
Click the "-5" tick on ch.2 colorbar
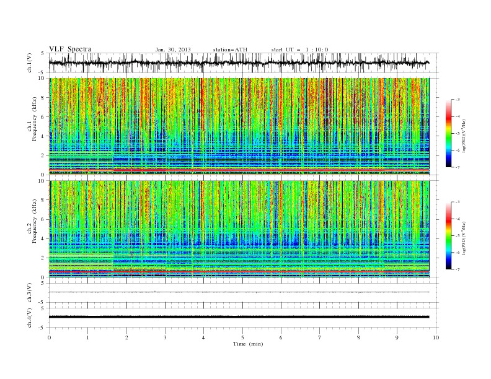(458, 236)
